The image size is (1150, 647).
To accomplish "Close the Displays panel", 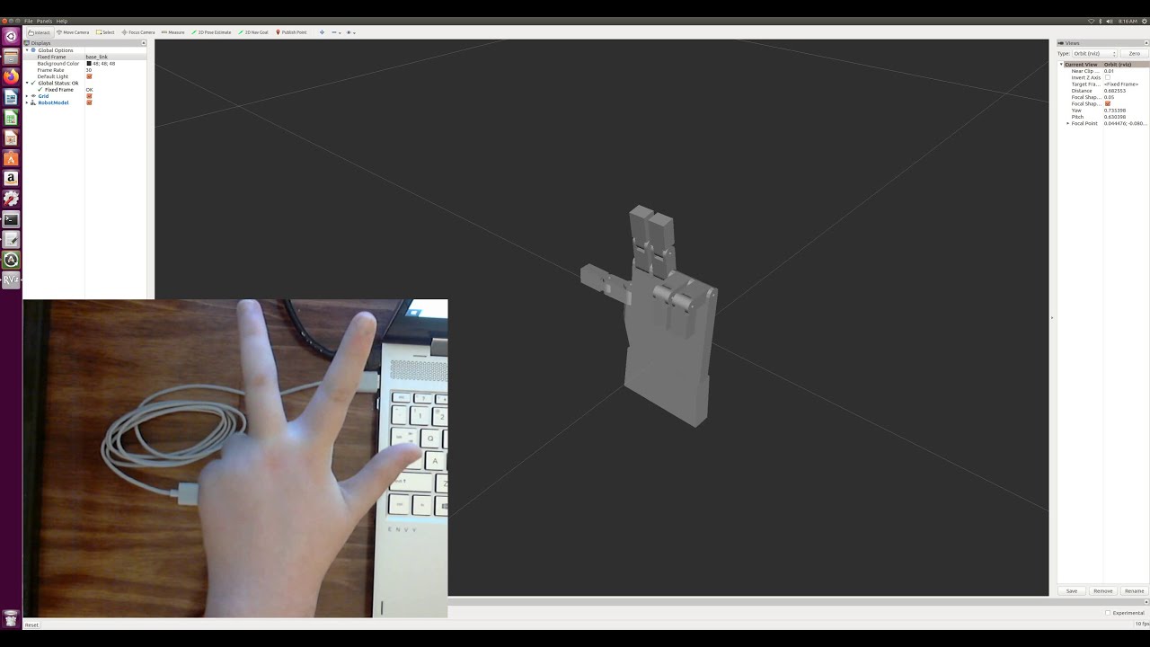I will (x=143, y=43).
